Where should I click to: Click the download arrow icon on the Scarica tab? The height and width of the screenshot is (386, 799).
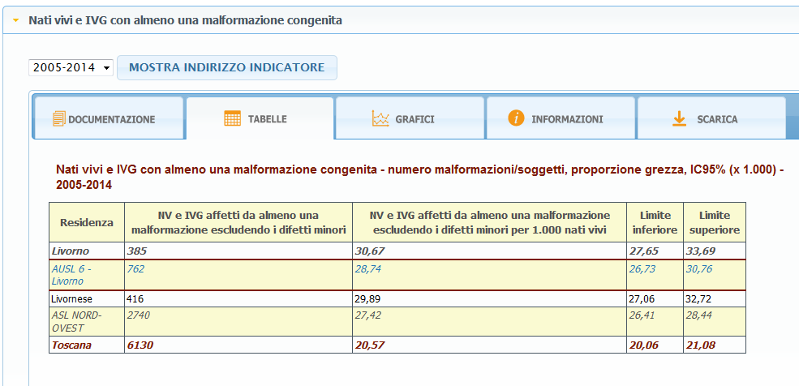(x=679, y=119)
